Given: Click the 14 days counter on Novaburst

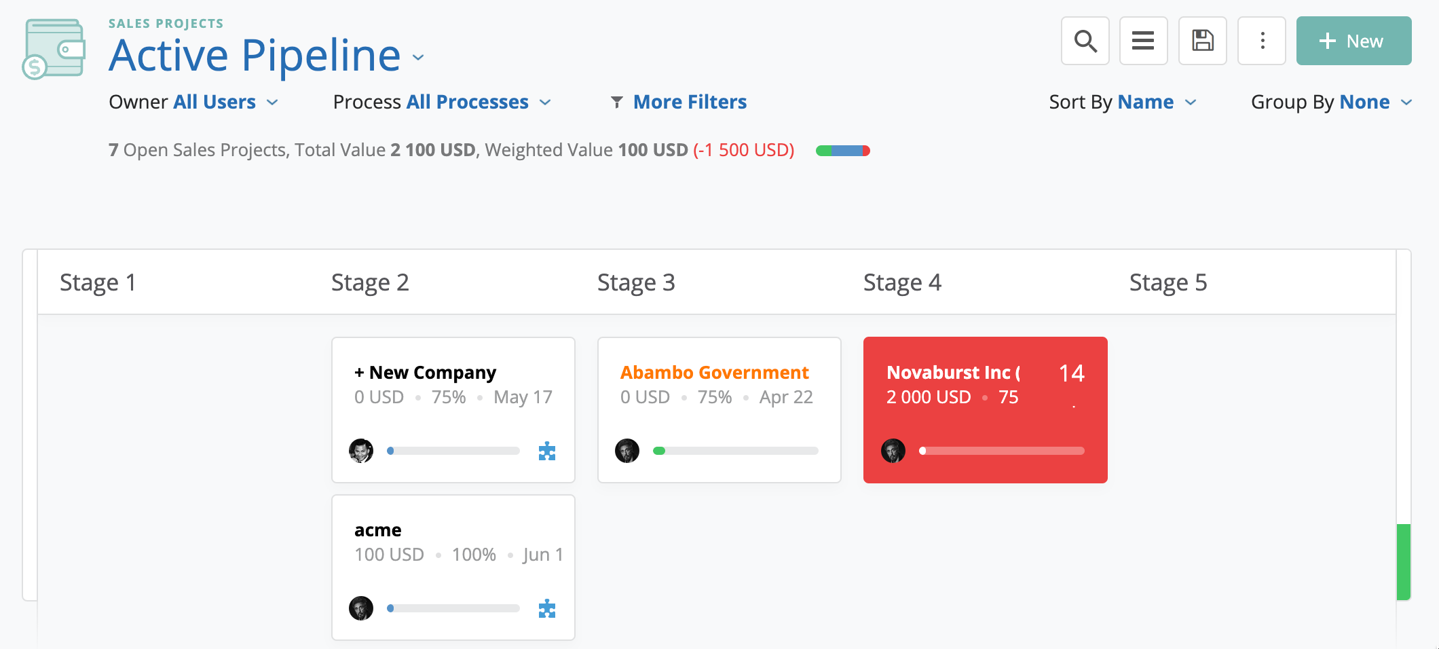Looking at the screenshot, I should tap(1072, 373).
